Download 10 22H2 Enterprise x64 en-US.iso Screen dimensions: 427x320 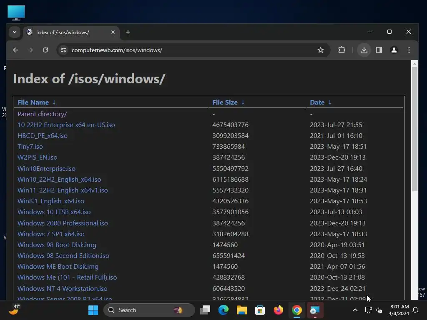[66, 125]
